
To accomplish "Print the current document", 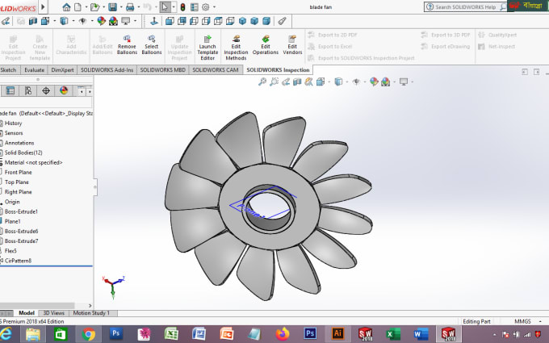I will [x=130, y=7].
